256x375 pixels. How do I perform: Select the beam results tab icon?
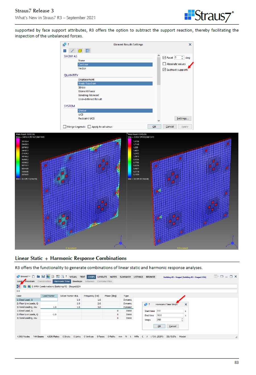(x=72, y=51)
